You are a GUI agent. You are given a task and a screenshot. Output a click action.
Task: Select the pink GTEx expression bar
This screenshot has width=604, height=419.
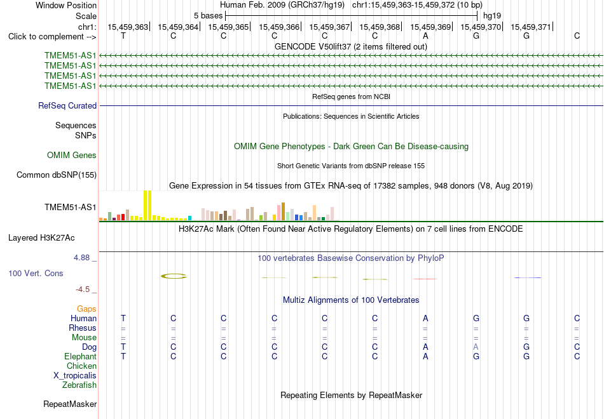(x=279, y=213)
